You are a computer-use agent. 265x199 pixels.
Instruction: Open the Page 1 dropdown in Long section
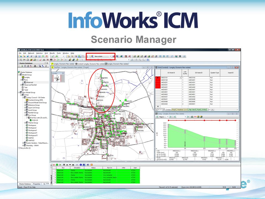pos(168,117)
